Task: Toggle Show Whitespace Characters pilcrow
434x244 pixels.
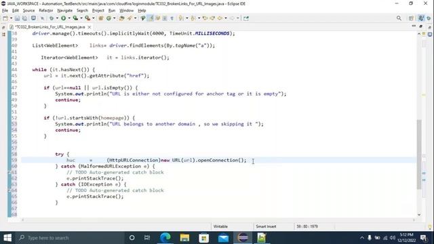Action: click(x=172, y=18)
